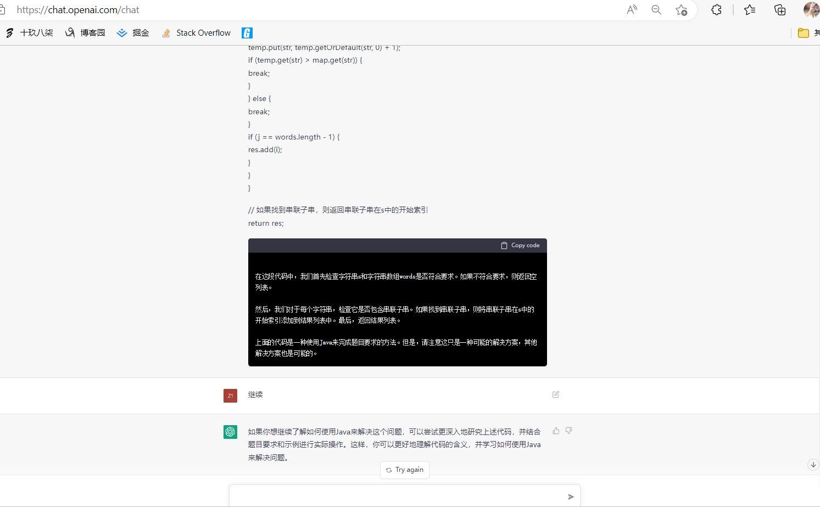Image resolution: width=820 pixels, height=507 pixels.
Task: Edit the "继续" message
Action: [x=555, y=394]
